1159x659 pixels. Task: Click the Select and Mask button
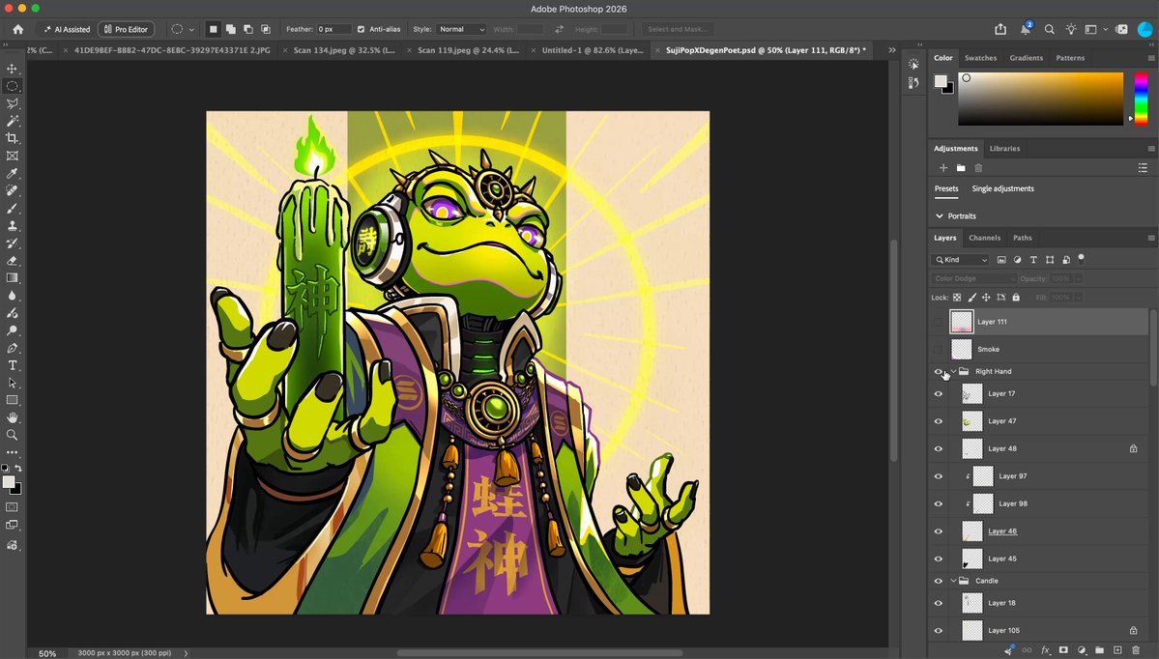(x=677, y=30)
